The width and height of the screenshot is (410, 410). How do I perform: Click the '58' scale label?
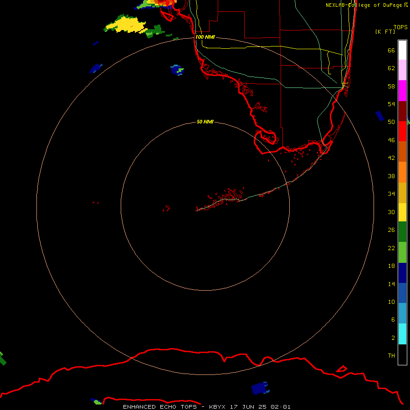coord(391,86)
